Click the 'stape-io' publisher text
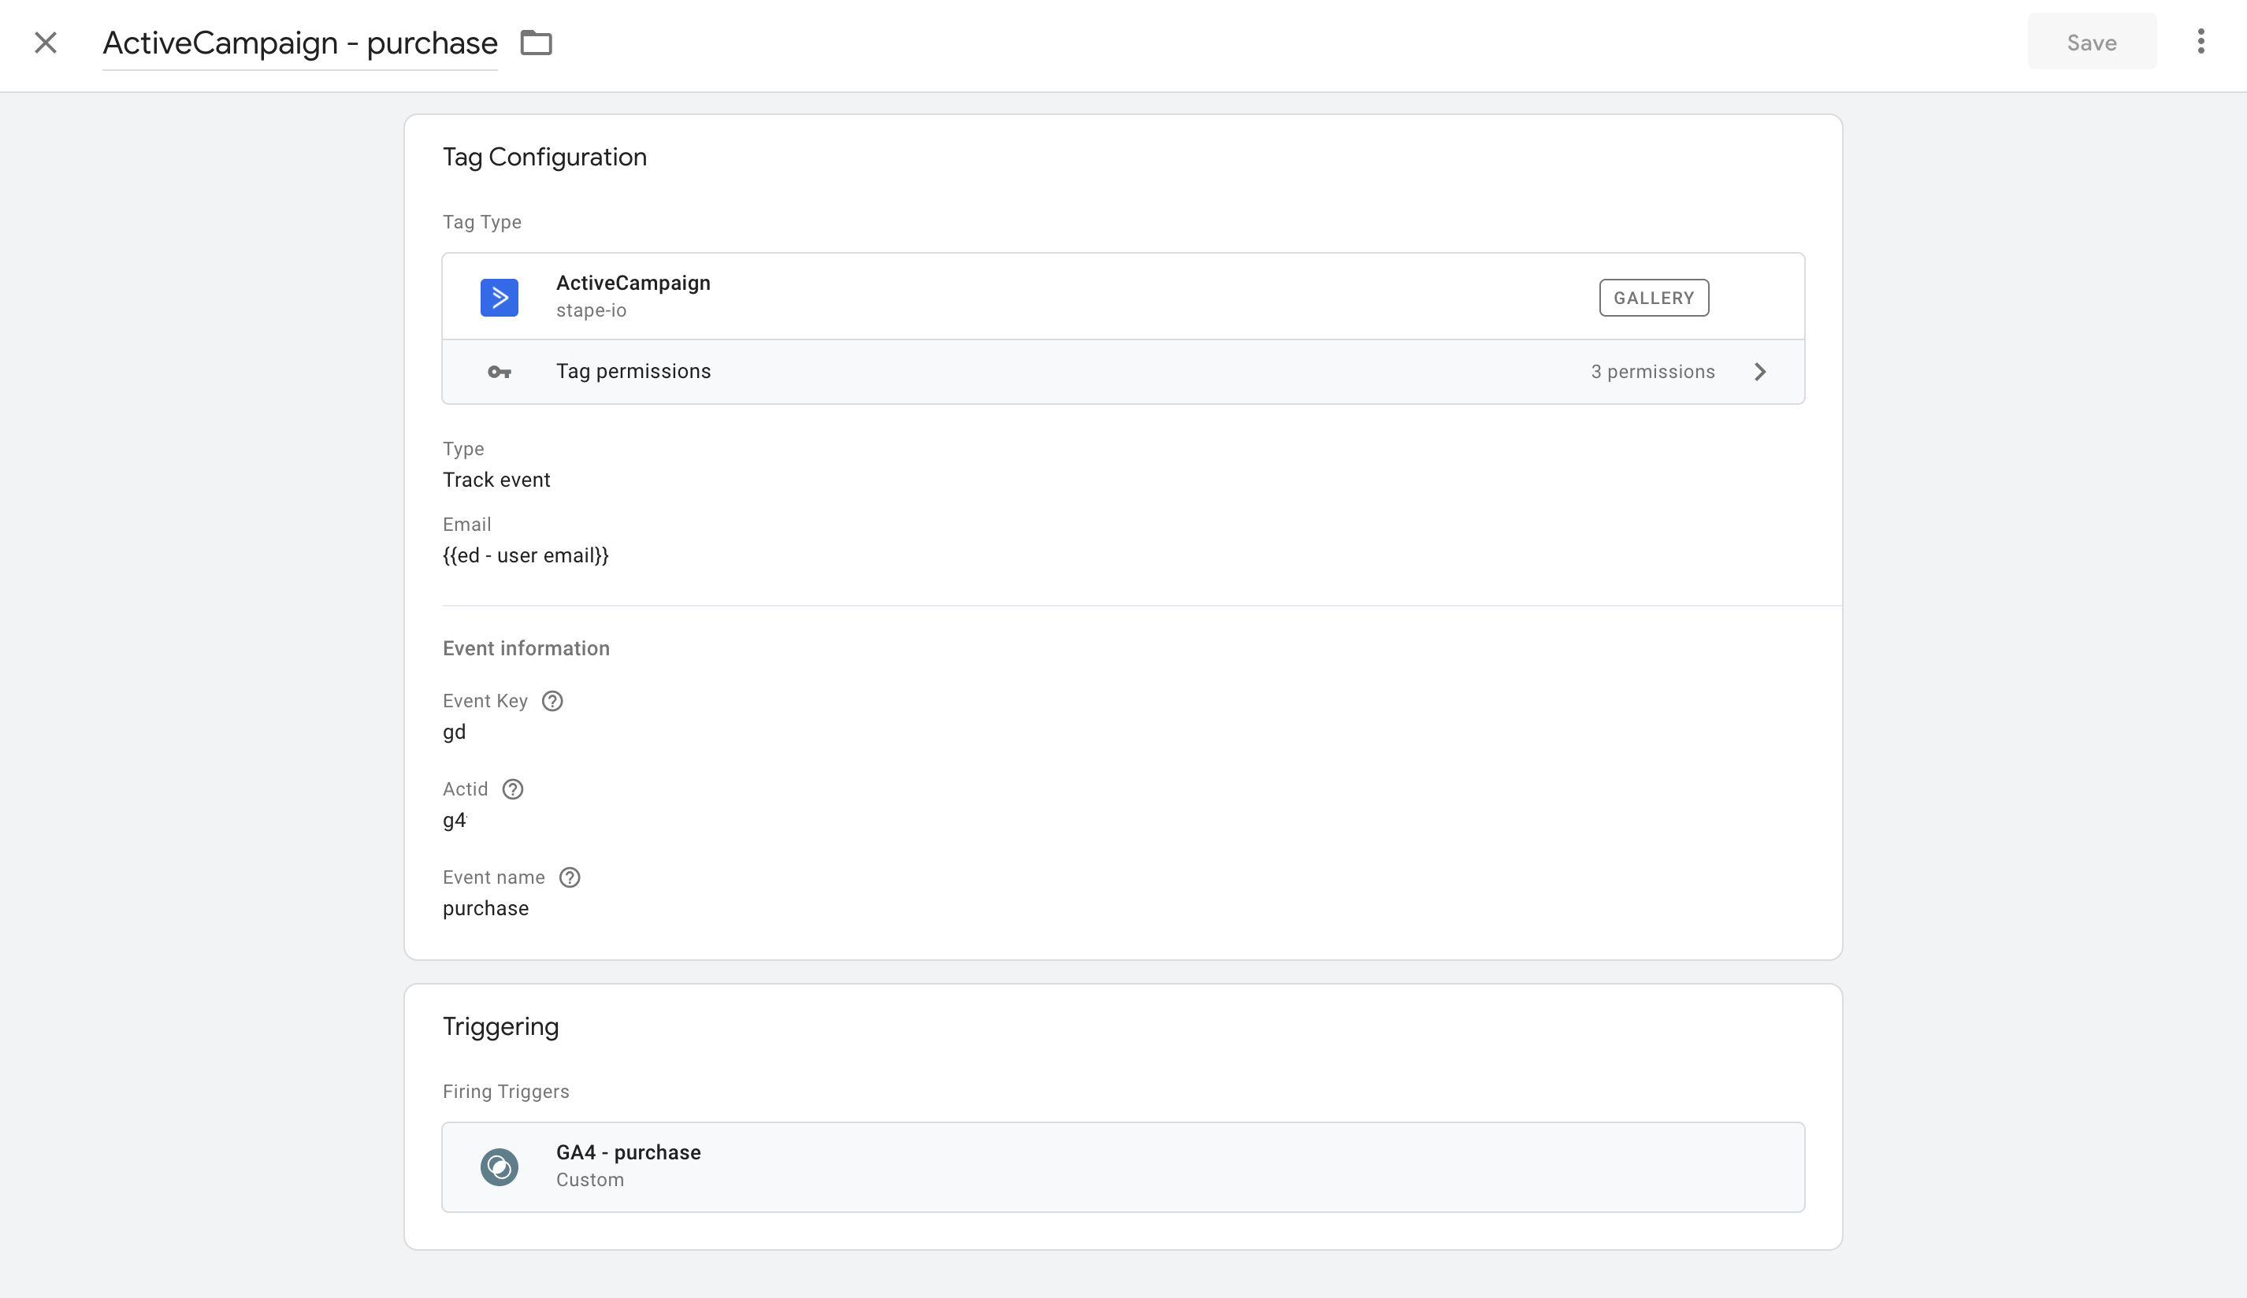This screenshot has height=1298, width=2247. tap(590, 310)
